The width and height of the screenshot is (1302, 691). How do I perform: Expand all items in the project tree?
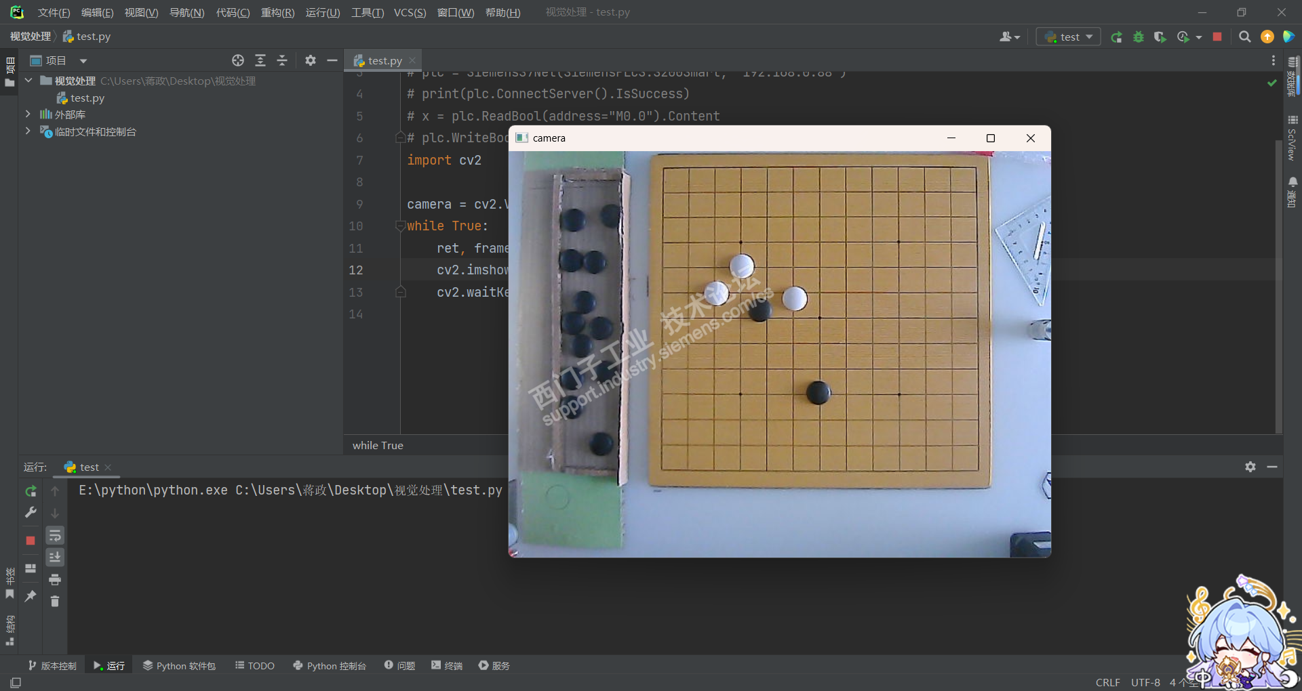coord(260,61)
